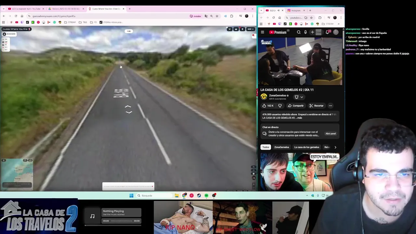Open the TELE bookmarks folder
Image resolution: width=416 pixels, height=234 pixels.
[83, 22]
